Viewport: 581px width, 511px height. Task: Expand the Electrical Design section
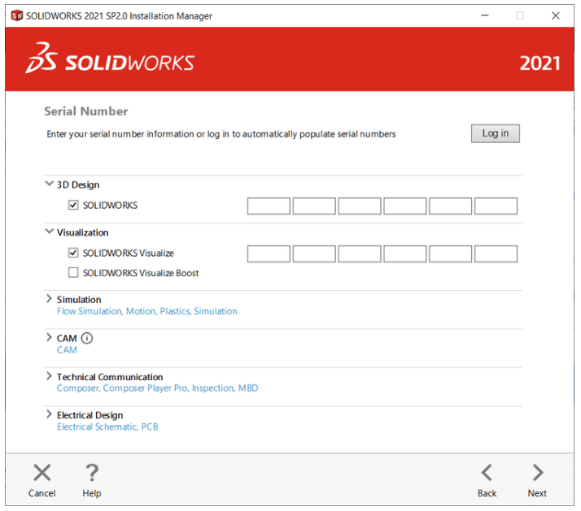pos(49,414)
